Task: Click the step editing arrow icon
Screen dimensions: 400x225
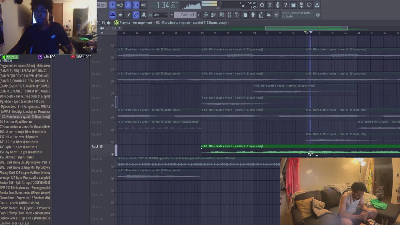Action: (120, 15)
